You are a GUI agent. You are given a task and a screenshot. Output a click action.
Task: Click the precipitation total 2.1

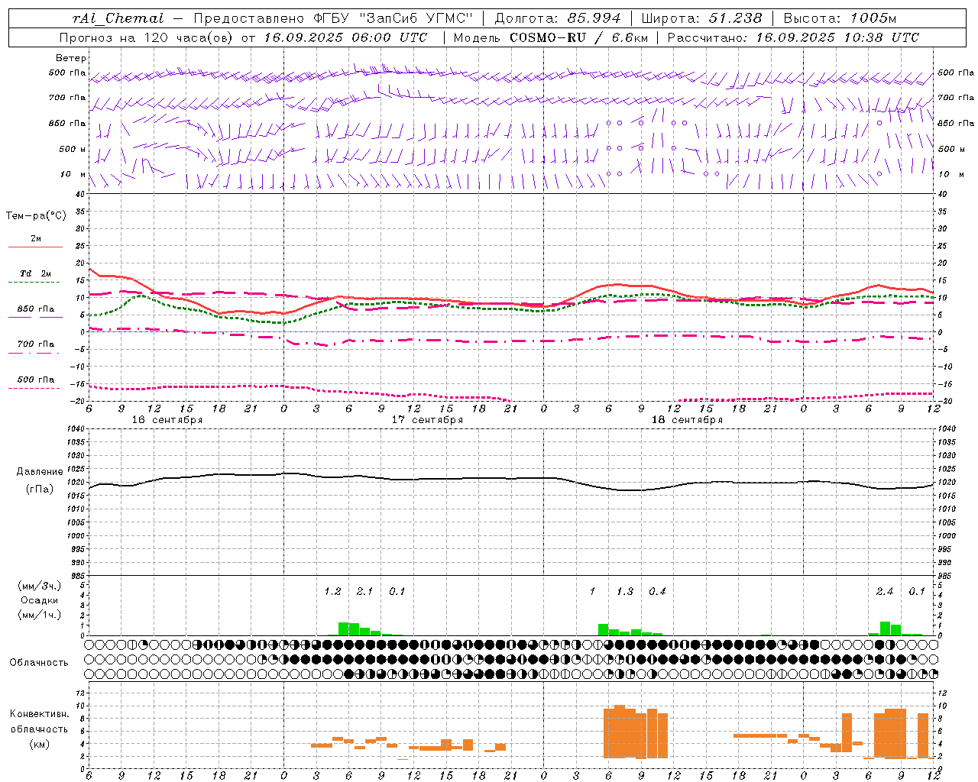tap(365, 592)
